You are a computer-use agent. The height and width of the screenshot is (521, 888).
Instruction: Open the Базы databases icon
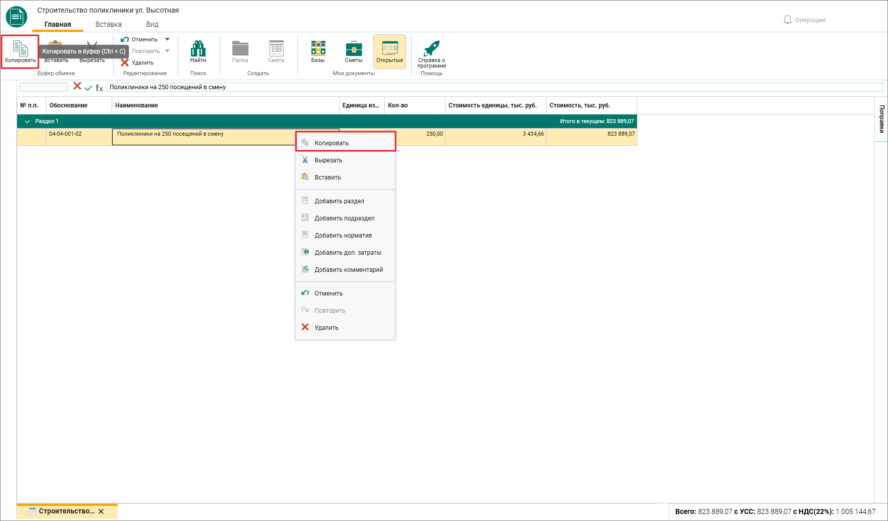[318, 48]
